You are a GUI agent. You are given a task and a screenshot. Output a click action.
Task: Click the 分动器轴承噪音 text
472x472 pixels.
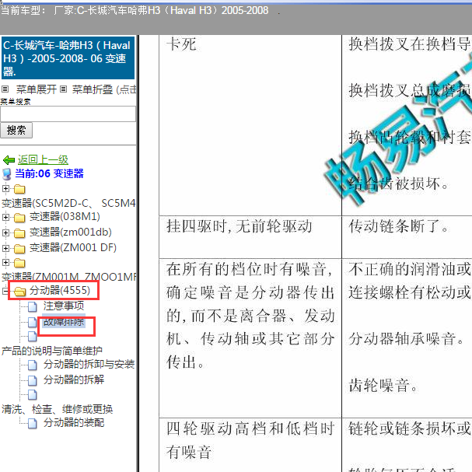pos(407,339)
